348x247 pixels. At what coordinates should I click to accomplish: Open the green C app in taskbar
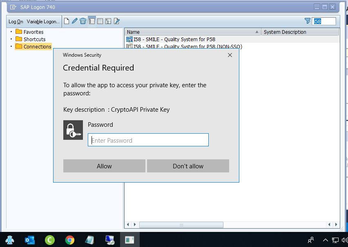click(x=50, y=240)
